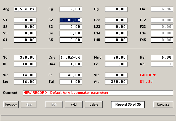The height and width of the screenshot is (121, 176).
Task: Click the Lrc field containing 16,00
Action: (25, 82)
